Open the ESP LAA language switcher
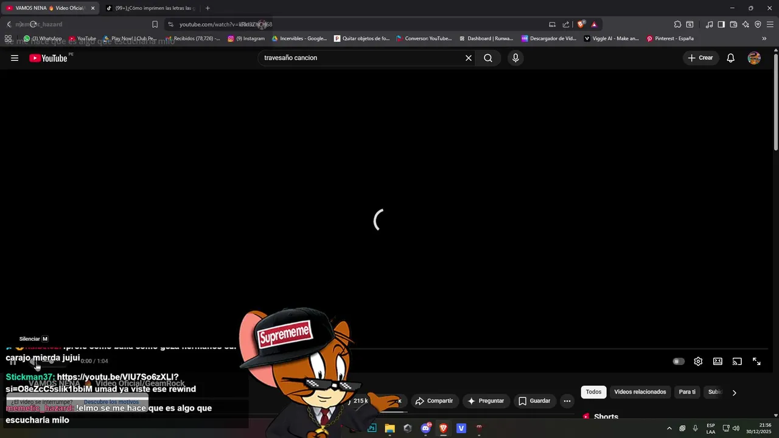Image resolution: width=779 pixels, height=438 pixels. tap(711, 428)
